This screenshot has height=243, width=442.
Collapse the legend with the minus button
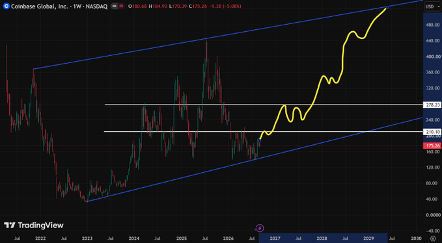[x=115, y=6]
